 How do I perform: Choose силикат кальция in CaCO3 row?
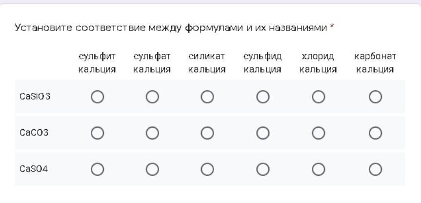207,133
